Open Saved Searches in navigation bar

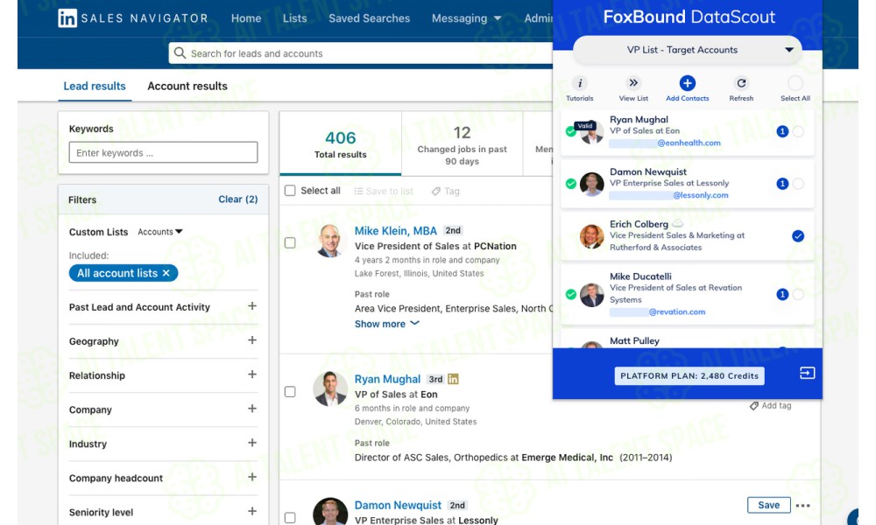pos(370,18)
